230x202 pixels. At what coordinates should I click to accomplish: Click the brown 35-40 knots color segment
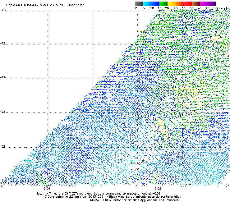[196, 4]
